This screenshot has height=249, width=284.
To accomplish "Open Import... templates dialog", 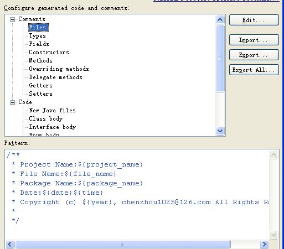I will click(254, 40).
